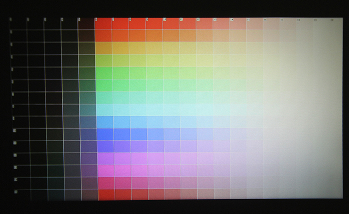Select the orange-red swatch in column 7, row 2
The image size is (349, 214).
click(120, 36)
